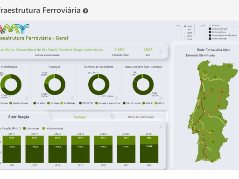Viewport: 239px width, 179px height.
Task: Switch to the Rácio de eletrificação tab
Action: (141, 117)
